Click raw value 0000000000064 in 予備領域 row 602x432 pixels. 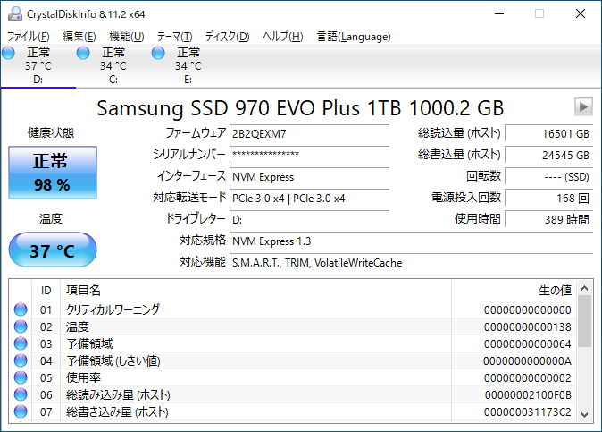coord(528,344)
